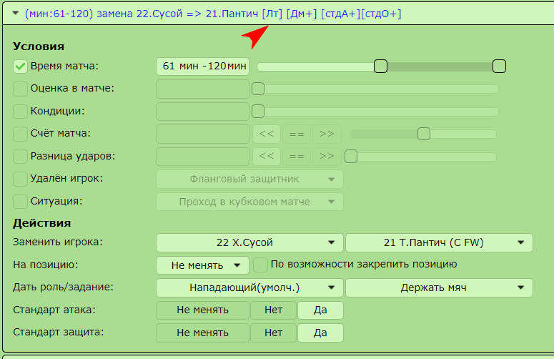
Task: Select == operator for Счёт матча
Action: click(x=297, y=134)
